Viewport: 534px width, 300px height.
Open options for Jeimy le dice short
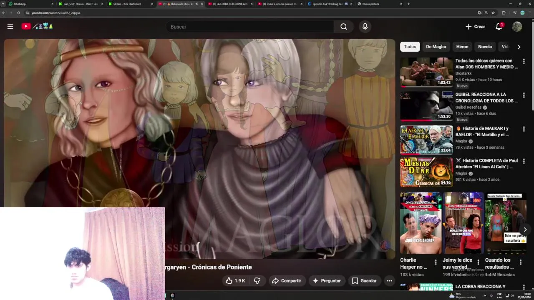tap(478, 262)
